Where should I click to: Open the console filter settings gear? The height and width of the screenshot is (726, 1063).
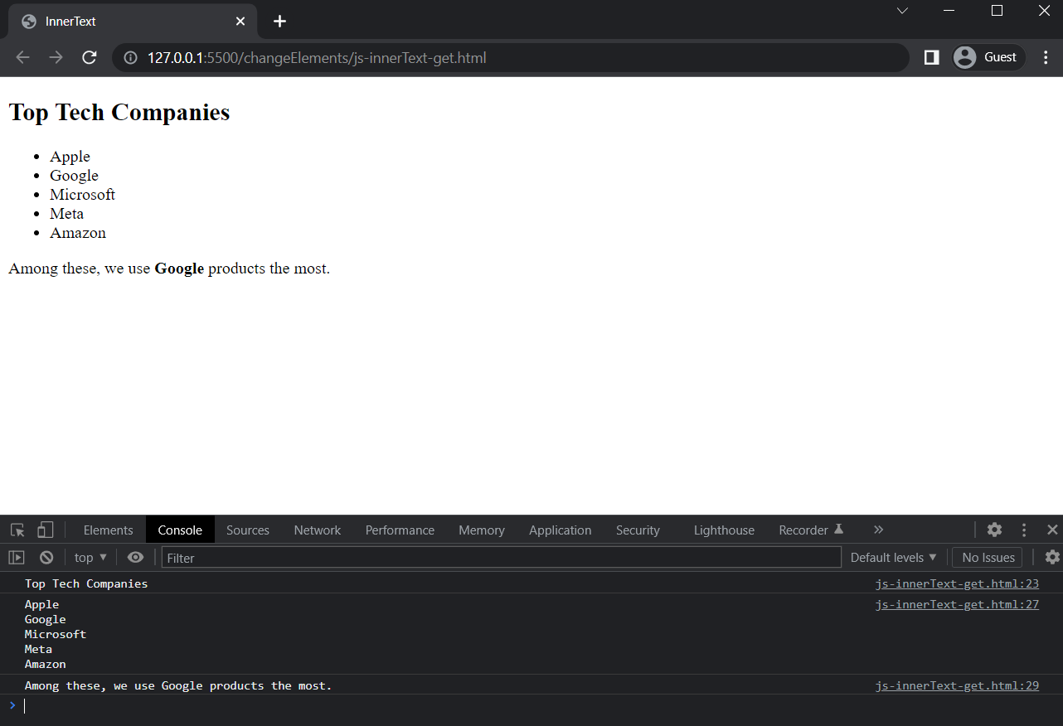pyautogui.click(x=1052, y=557)
